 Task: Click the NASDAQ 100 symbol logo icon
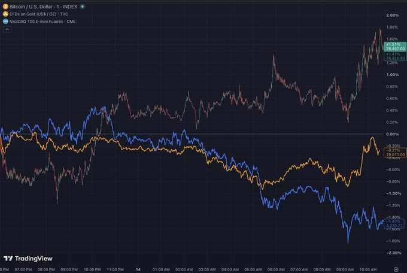click(5, 22)
